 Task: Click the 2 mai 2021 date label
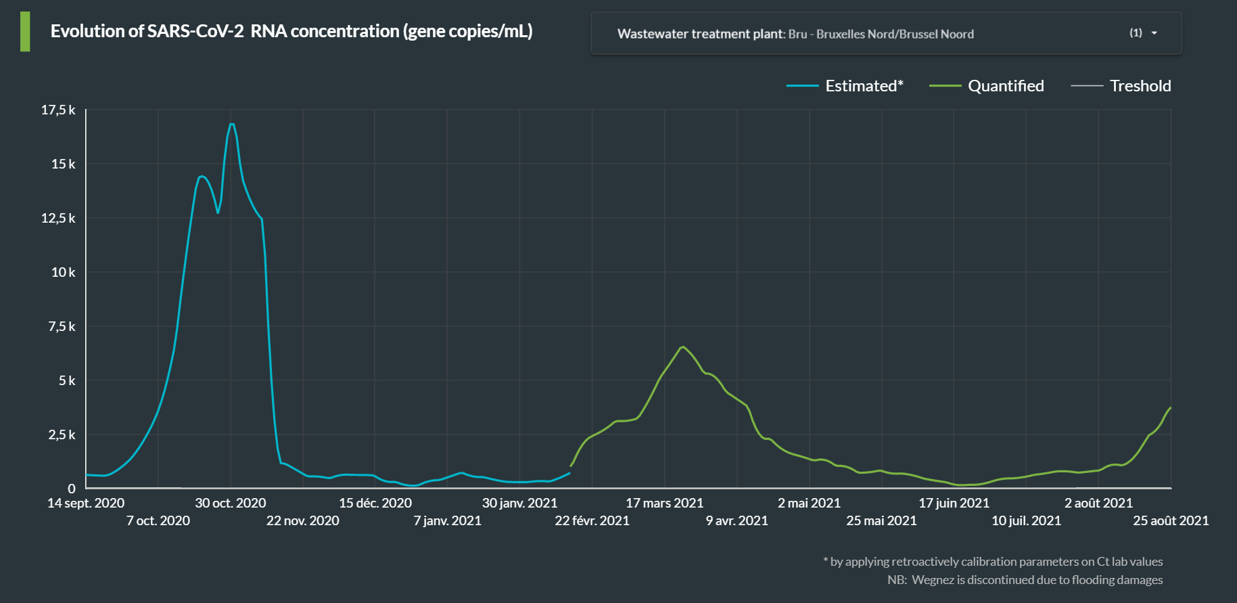click(x=810, y=503)
